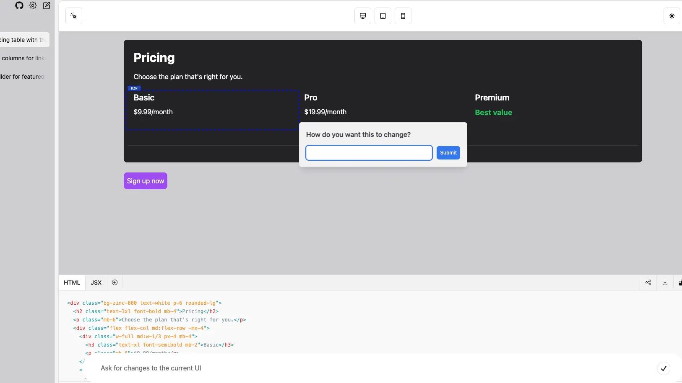Add a new code tab with the plus icon
The height and width of the screenshot is (383, 682).
115,283
